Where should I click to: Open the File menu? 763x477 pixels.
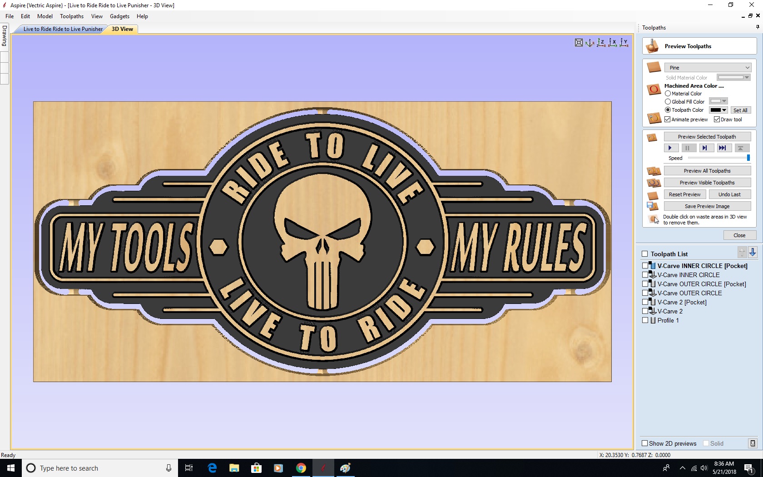pyautogui.click(x=10, y=16)
